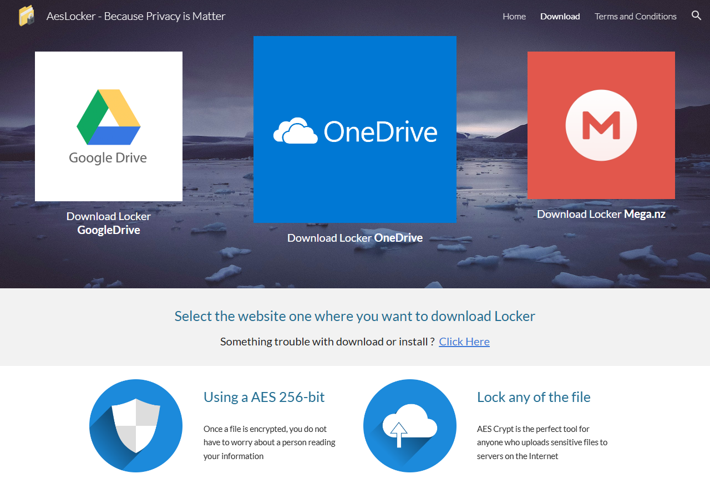Image resolution: width=710 pixels, height=499 pixels.
Task: Click the Google Drive logo tile
Action: (109, 126)
